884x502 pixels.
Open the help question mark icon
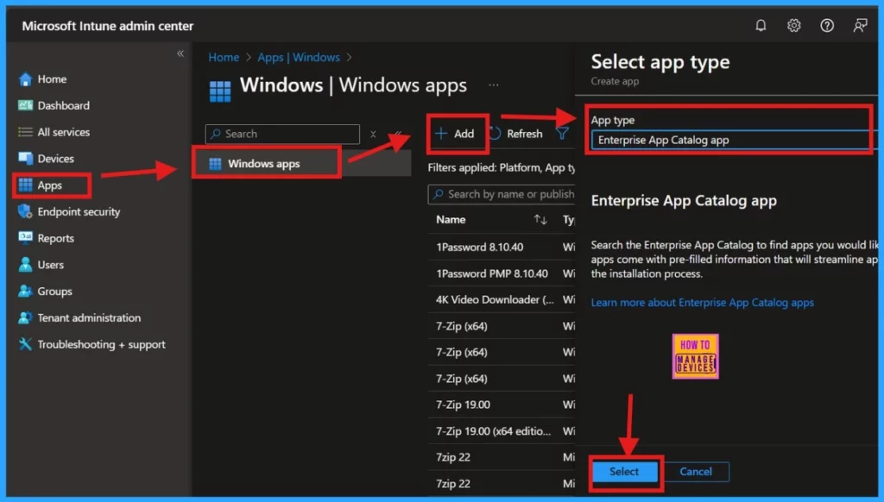click(826, 25)
